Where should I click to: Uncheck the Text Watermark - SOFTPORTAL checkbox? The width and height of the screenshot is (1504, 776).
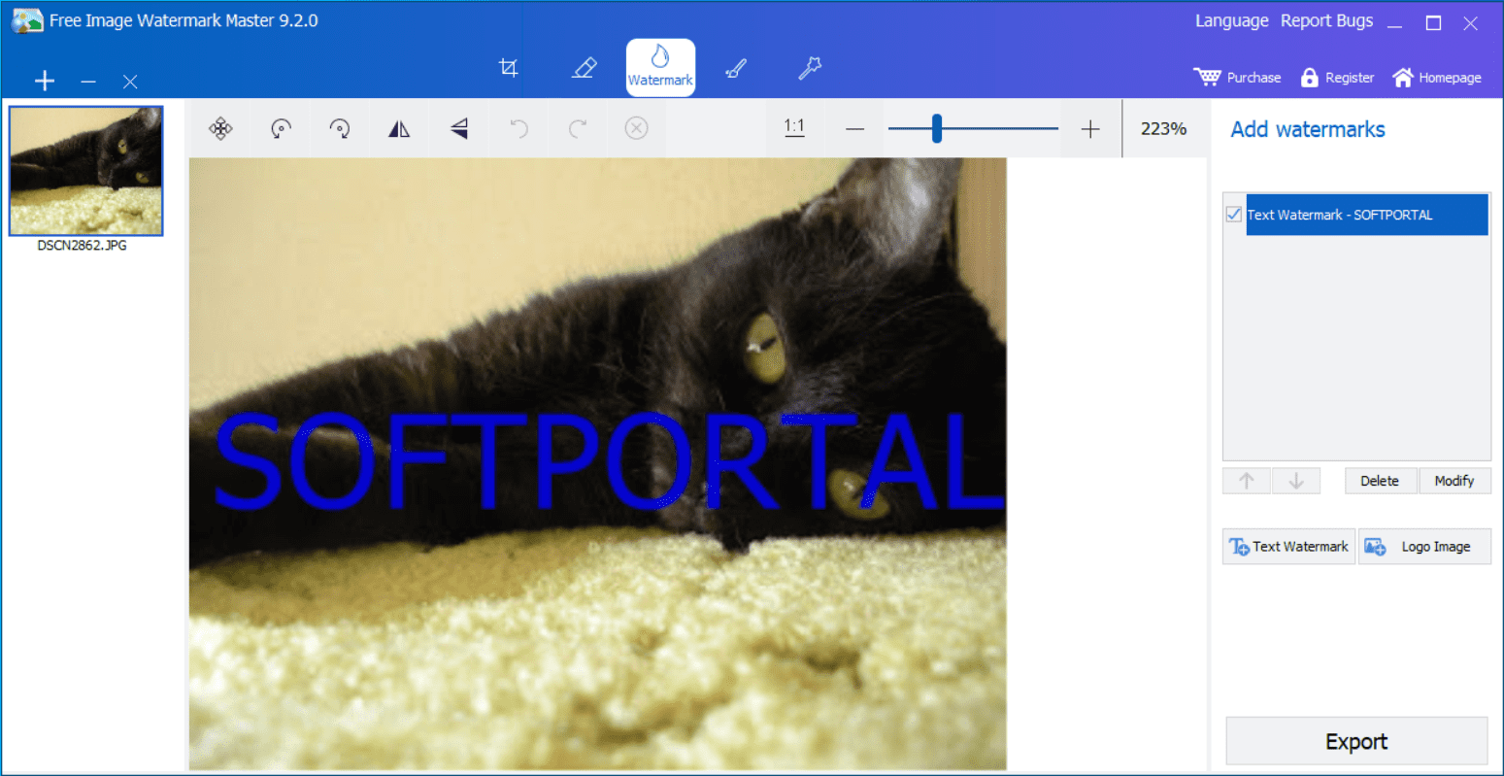(x=1234, y=215)
